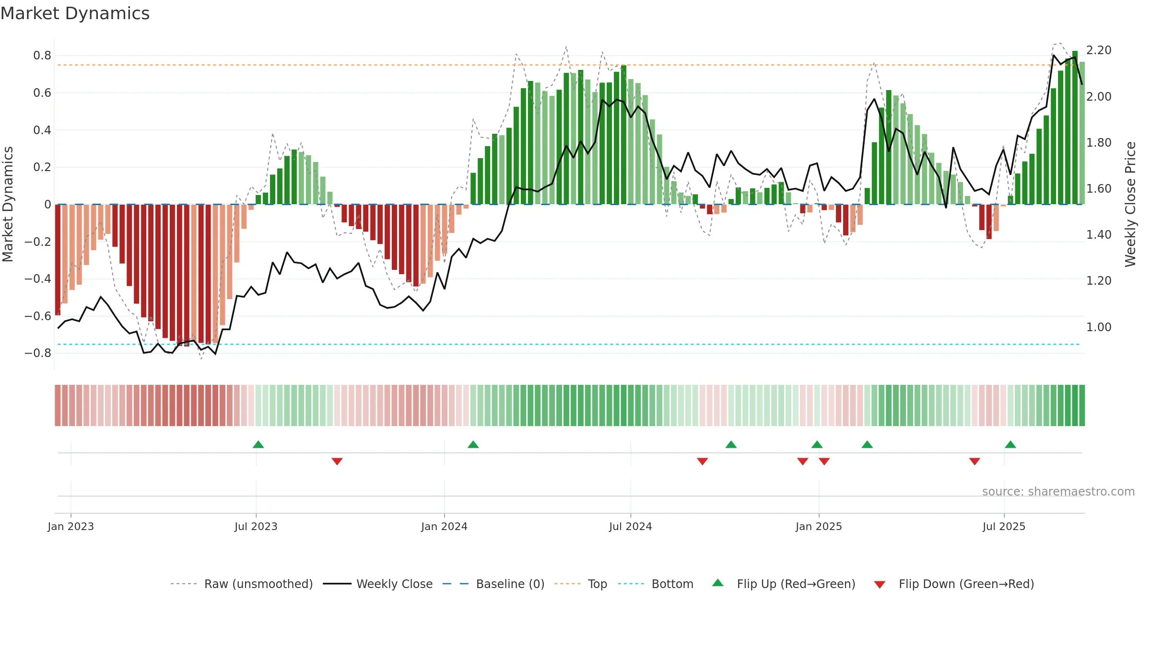
Task: Click the 1.20 price axis tick label
Action: [1099, 281]
